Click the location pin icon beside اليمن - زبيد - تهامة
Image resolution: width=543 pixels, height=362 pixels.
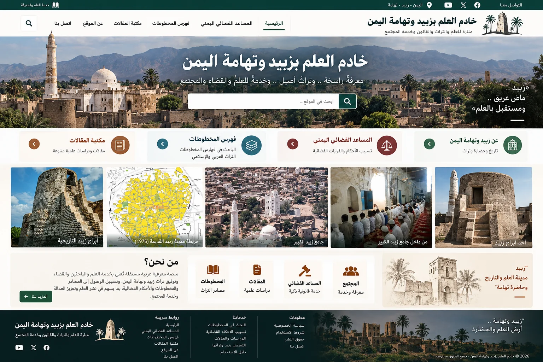(429, 5)
